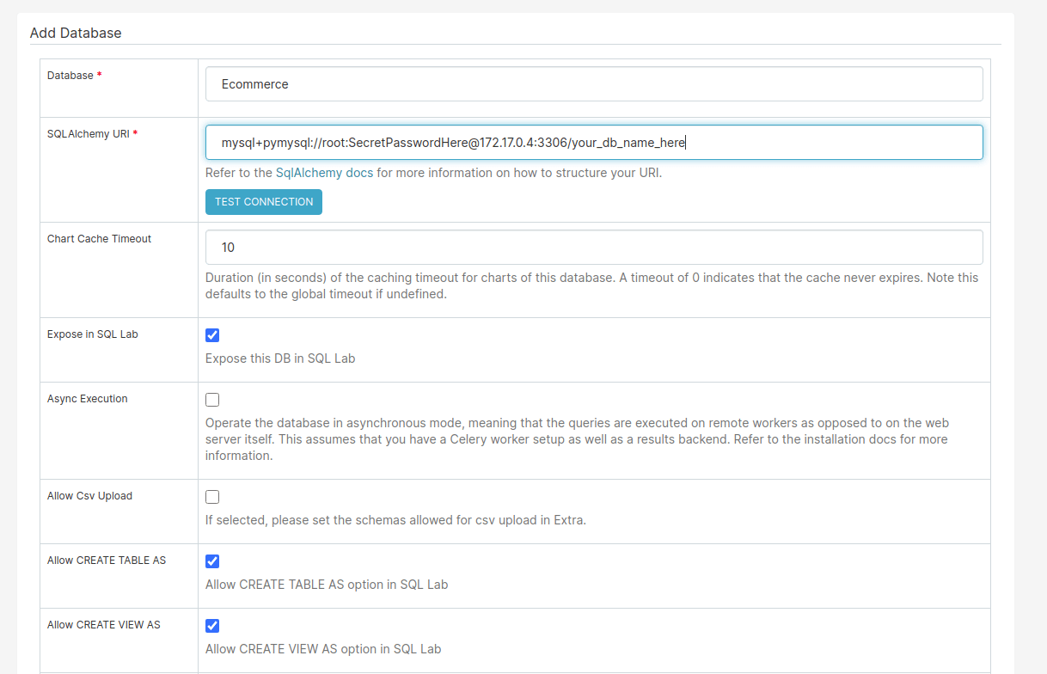Click the "SQLAlchemy URI" field label
Image resolution: width=1047 pixels, height=674 pixels.
coord(89,134)
